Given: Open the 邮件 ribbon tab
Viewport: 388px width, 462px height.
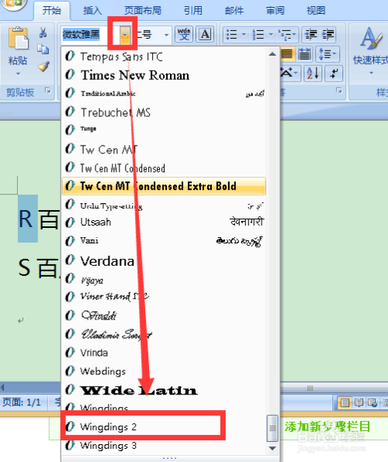Looking at the screenshot, I should pyautogui.click(x=234, y=11).
